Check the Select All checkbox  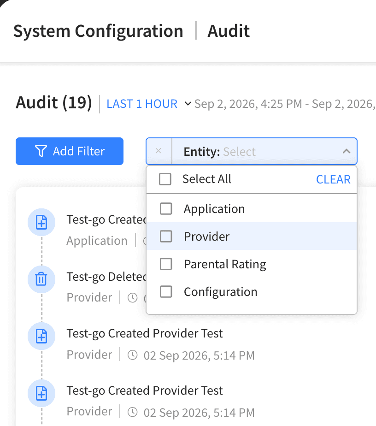click(x=165, y=179)
